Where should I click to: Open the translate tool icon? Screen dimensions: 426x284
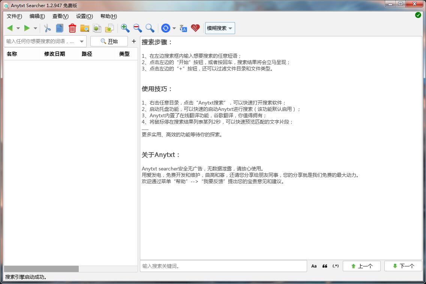[x=183, y=28]
